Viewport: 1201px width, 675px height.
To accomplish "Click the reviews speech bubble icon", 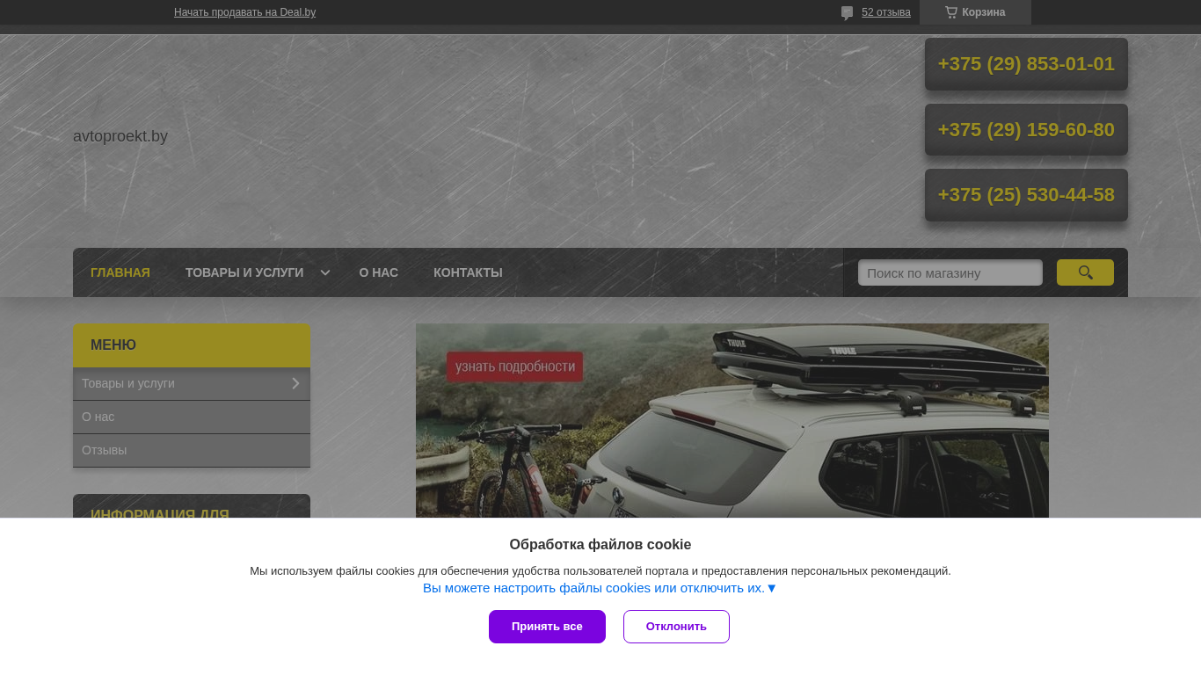I will coord(847,13).
